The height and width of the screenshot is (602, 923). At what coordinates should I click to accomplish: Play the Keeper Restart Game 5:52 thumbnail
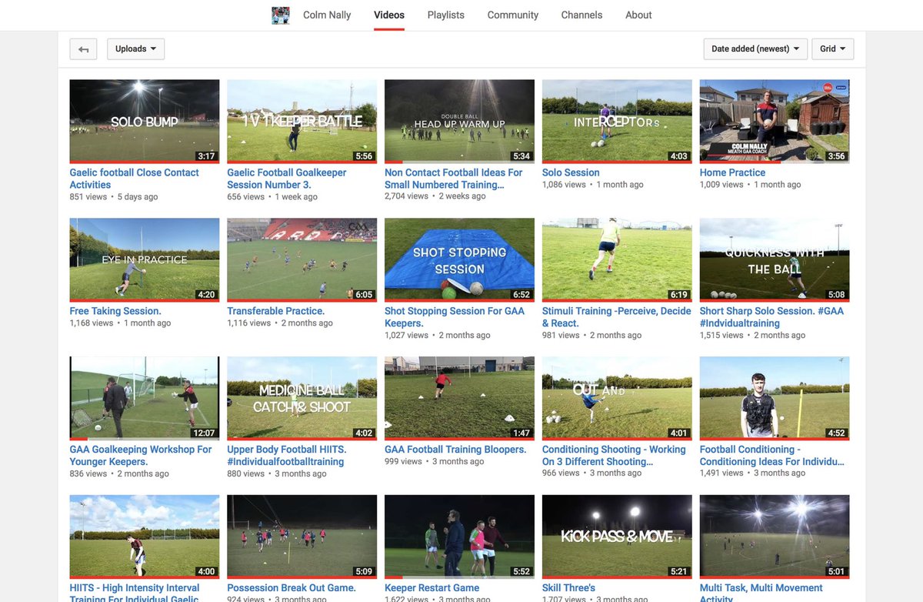459,537
